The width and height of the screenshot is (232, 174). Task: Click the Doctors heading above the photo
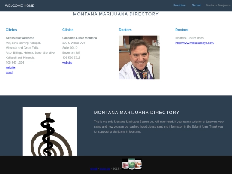click(x=125, y=30)
